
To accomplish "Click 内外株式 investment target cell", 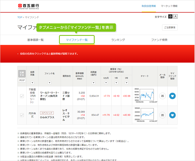I will click(x=32, y=115).
